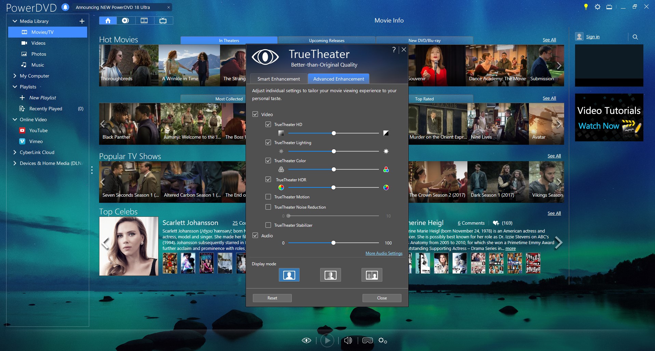Image resolution: width=655 pixels, height=351 pixels.
Task: Click the search icon near Sign in
Action: pos(635,37)
